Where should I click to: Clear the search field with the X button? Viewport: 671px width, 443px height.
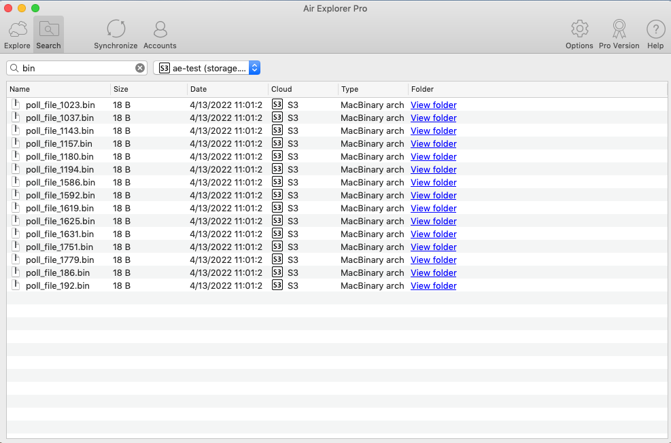(140, 68)
